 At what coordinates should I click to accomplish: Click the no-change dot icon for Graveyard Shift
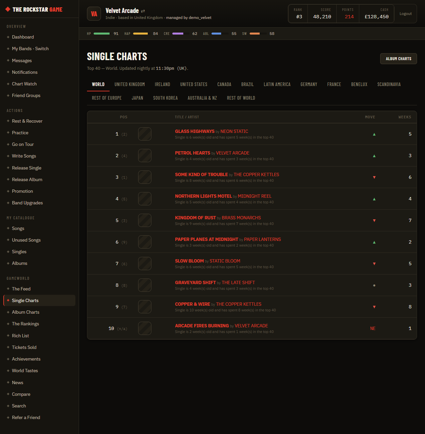coord(374,285)
